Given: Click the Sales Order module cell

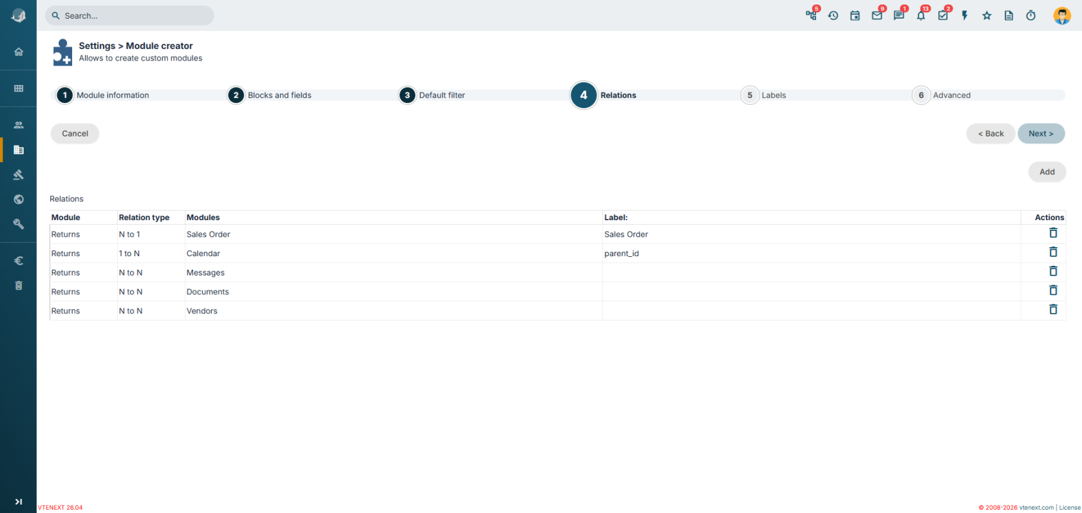Looking at the screenshot, I should pos(393,234).
